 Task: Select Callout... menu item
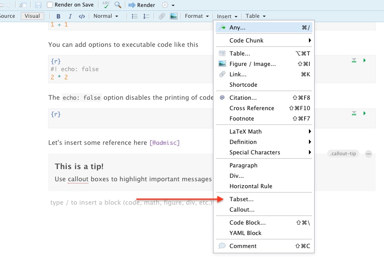(x=264, y=209)
